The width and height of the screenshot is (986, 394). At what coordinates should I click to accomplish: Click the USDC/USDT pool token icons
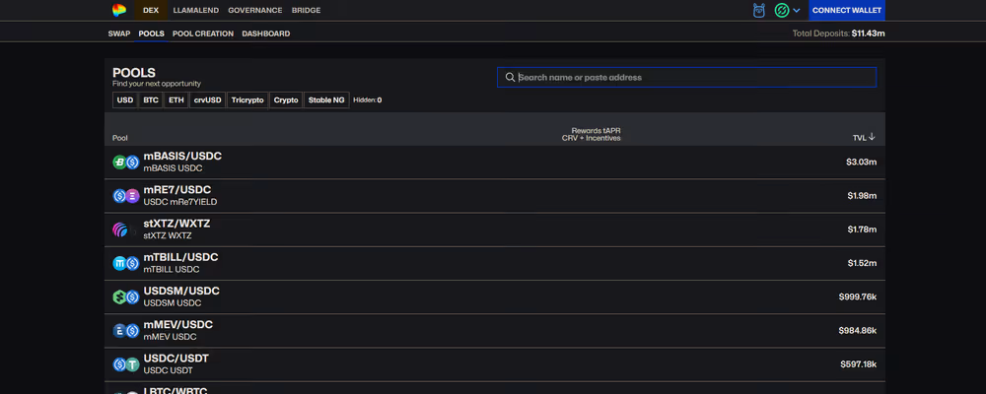[125, 363]
